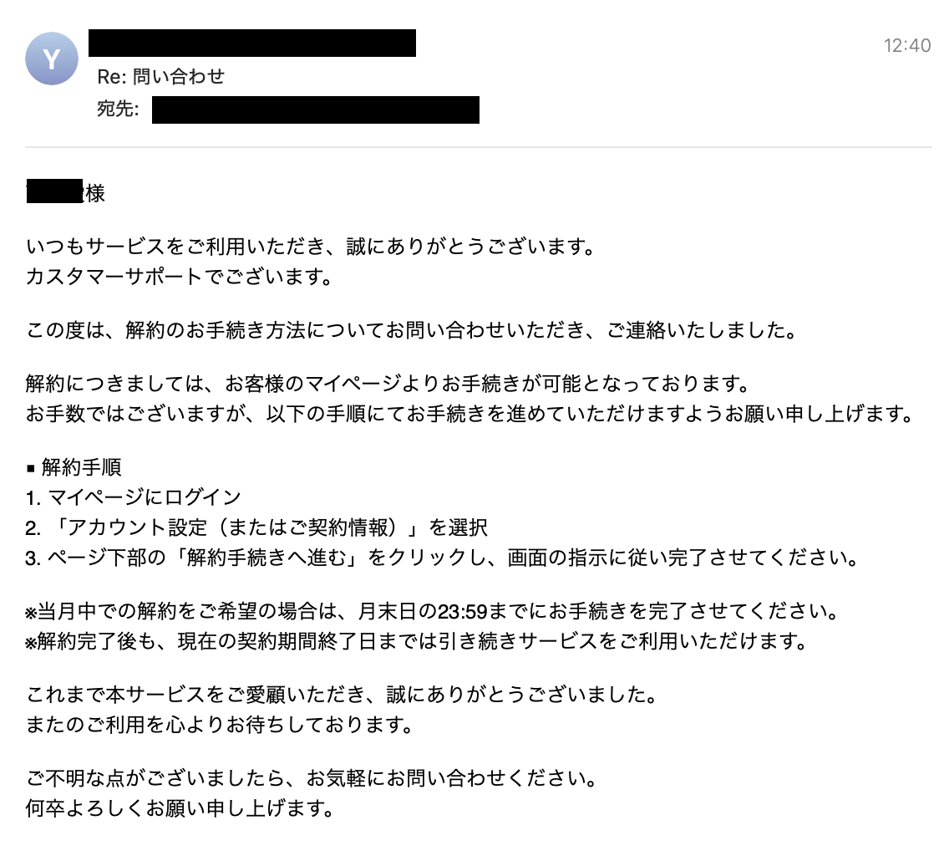Click the sender avatar with letter Y
The height and width of the screenshot is (861, 949).
click(x=52, y=59)
